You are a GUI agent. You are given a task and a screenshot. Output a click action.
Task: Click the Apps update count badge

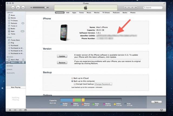tap(22, 31)
